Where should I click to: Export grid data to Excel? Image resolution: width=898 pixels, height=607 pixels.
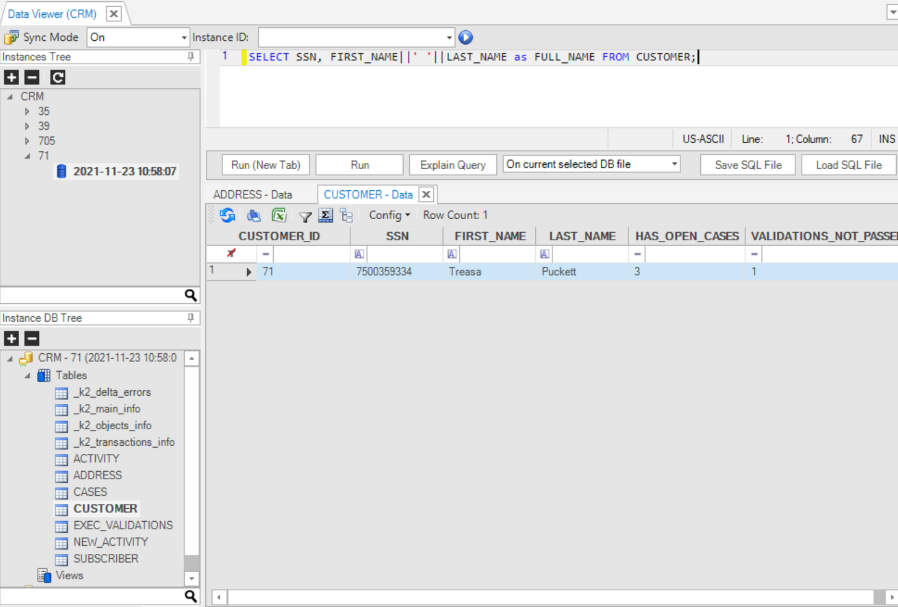pos(279,215)
